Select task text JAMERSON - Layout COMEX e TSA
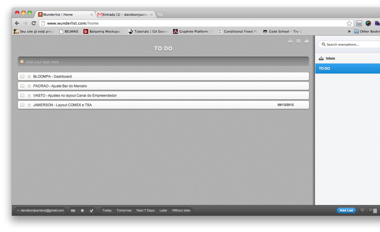380x232 pixels. (62, 105)
